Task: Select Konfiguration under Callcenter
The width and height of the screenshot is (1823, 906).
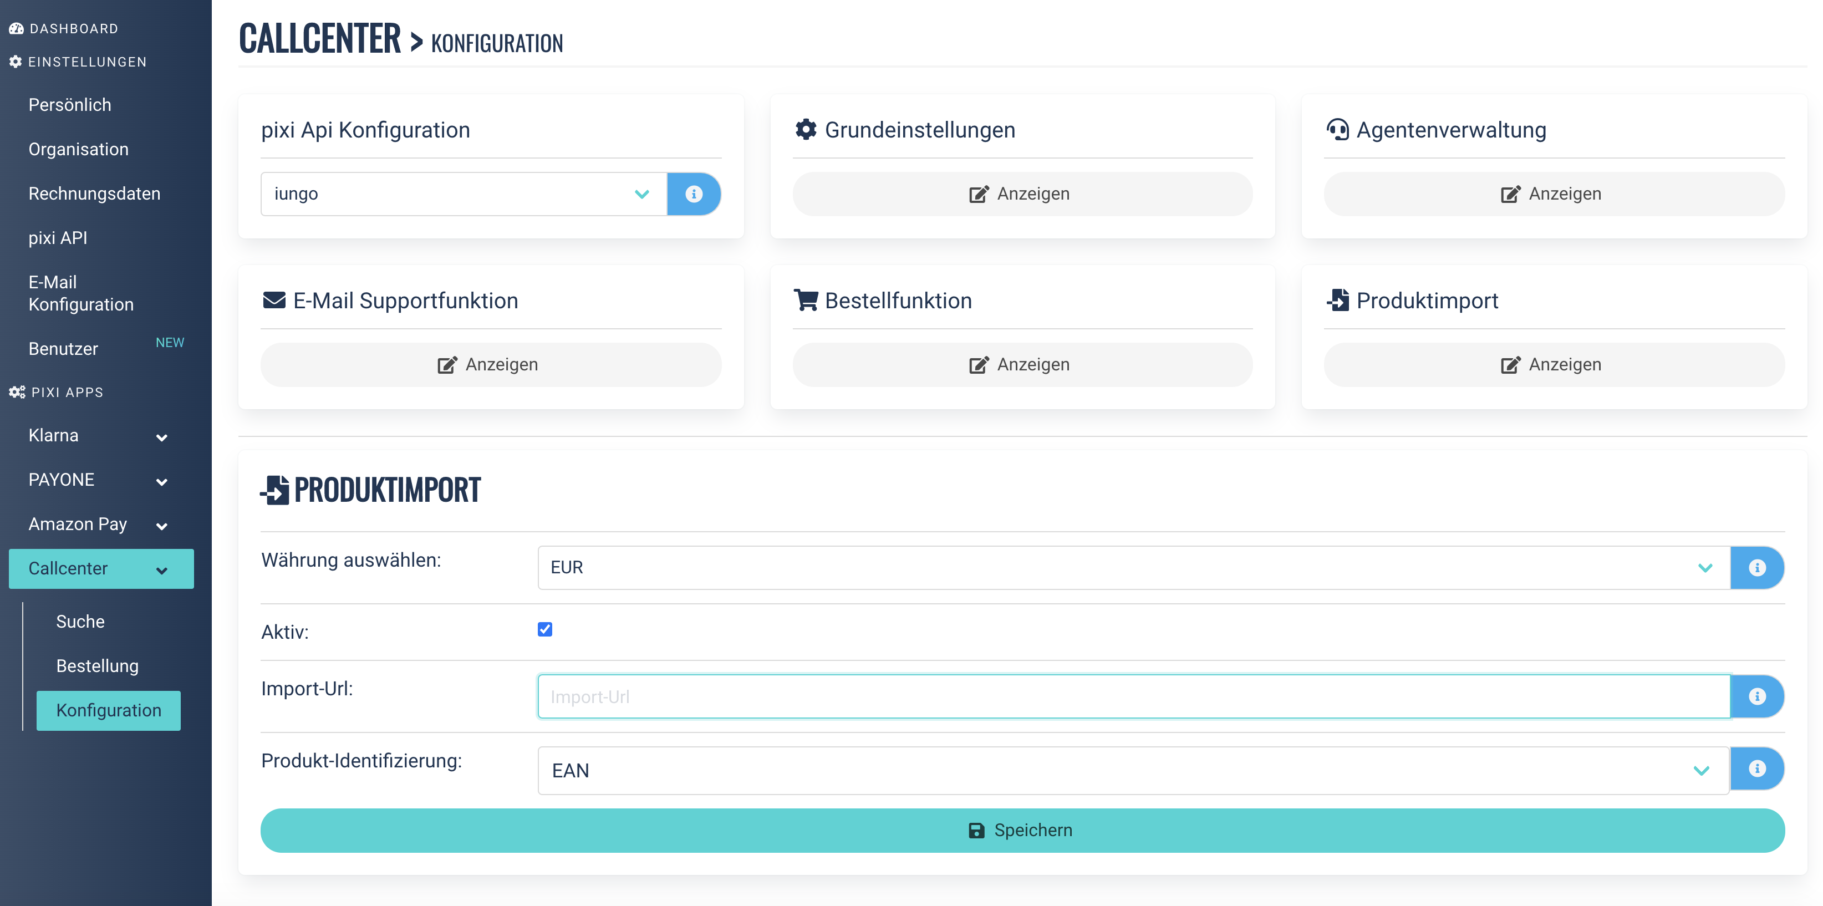Action: tap(108, 711)
